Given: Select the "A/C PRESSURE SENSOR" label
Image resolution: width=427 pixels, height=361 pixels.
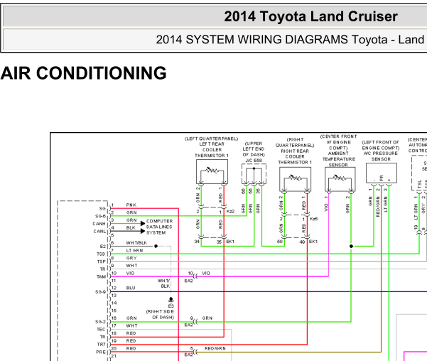Looking at the screenshot, I should tap(381, 156).
